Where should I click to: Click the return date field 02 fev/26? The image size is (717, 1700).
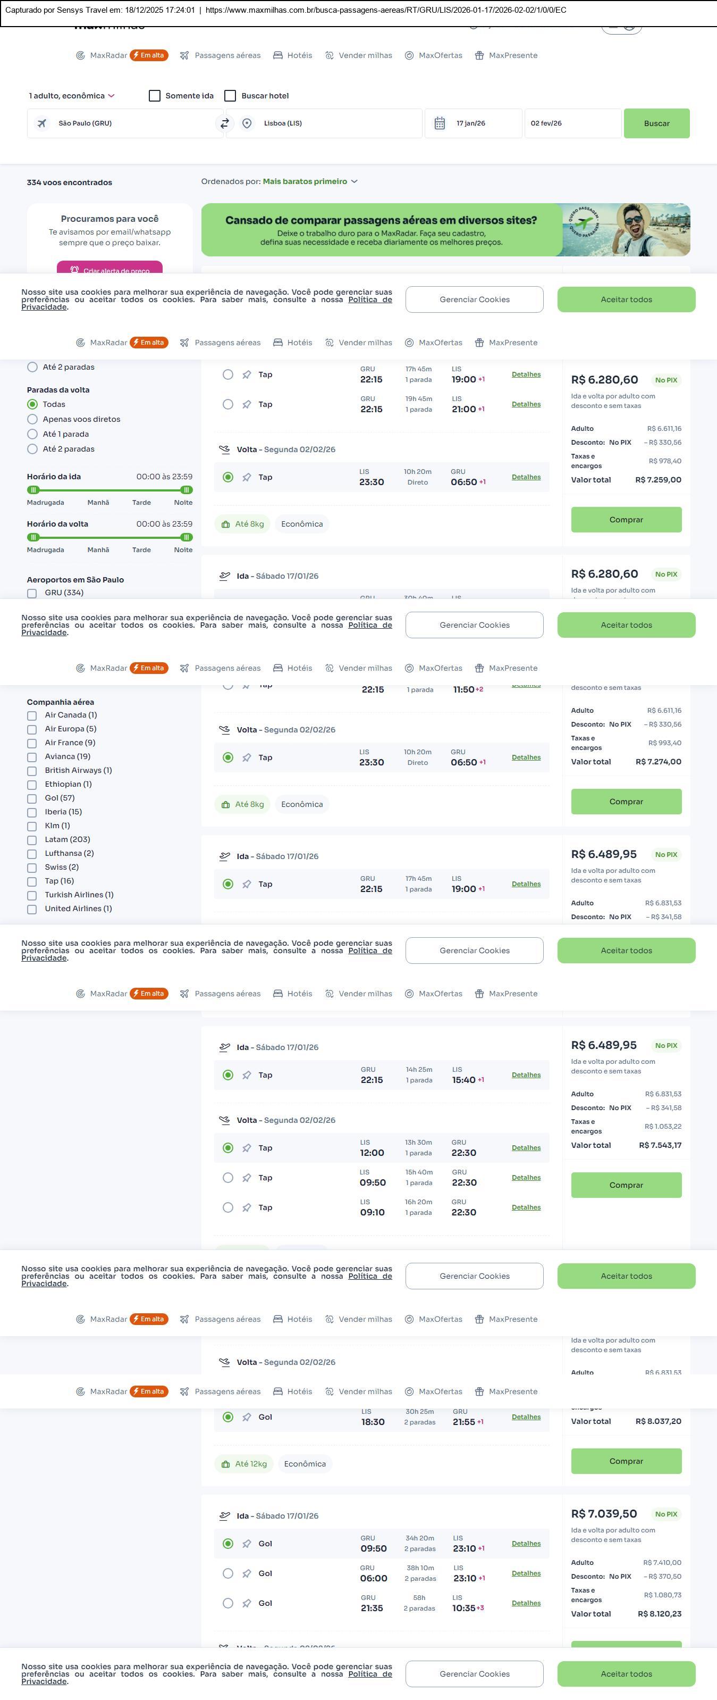tap(571, 123)
